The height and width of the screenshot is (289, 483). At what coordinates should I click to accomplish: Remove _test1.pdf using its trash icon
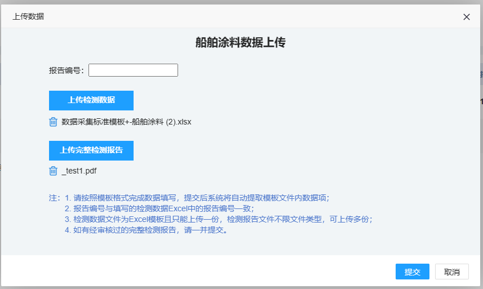[53, 171]
